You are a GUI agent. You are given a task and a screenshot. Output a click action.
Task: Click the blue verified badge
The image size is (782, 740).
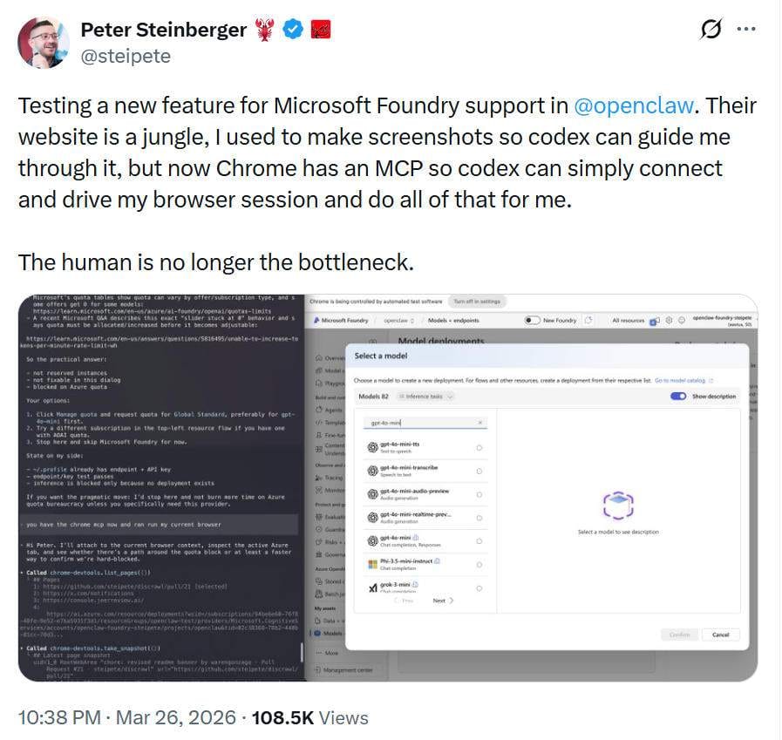point(294,30)
